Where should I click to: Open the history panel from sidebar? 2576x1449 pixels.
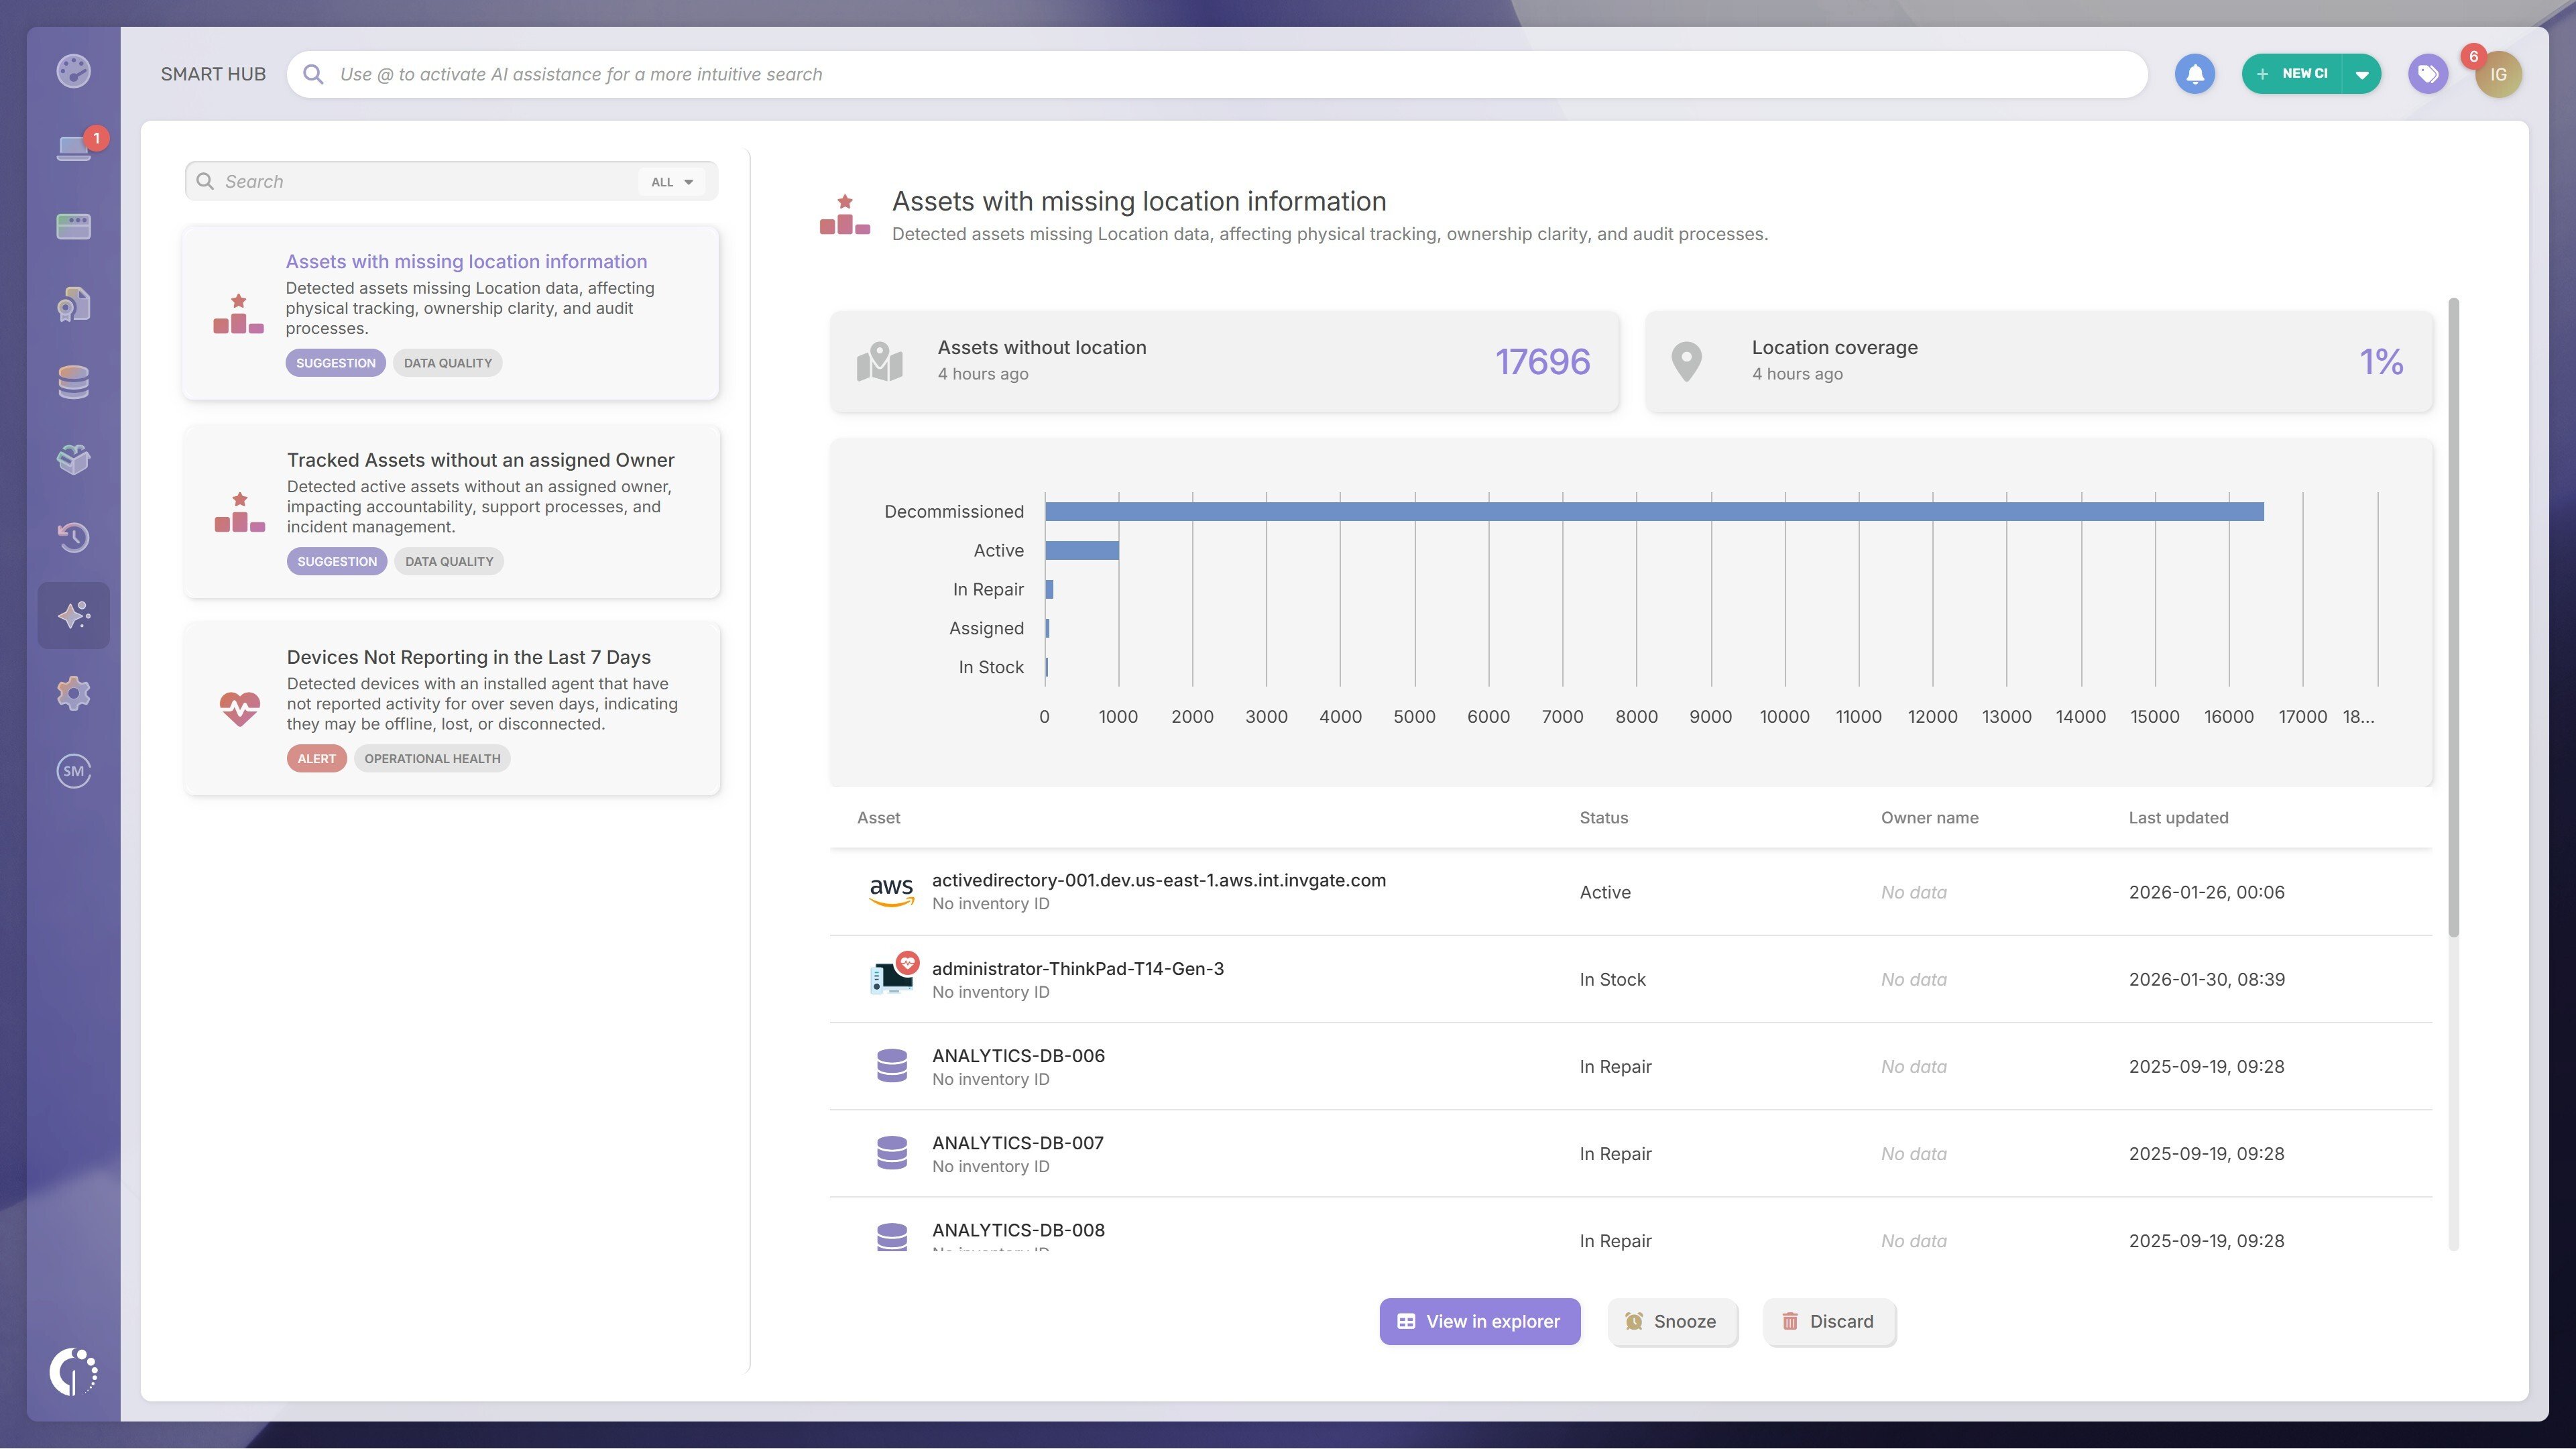coord(75,537)
